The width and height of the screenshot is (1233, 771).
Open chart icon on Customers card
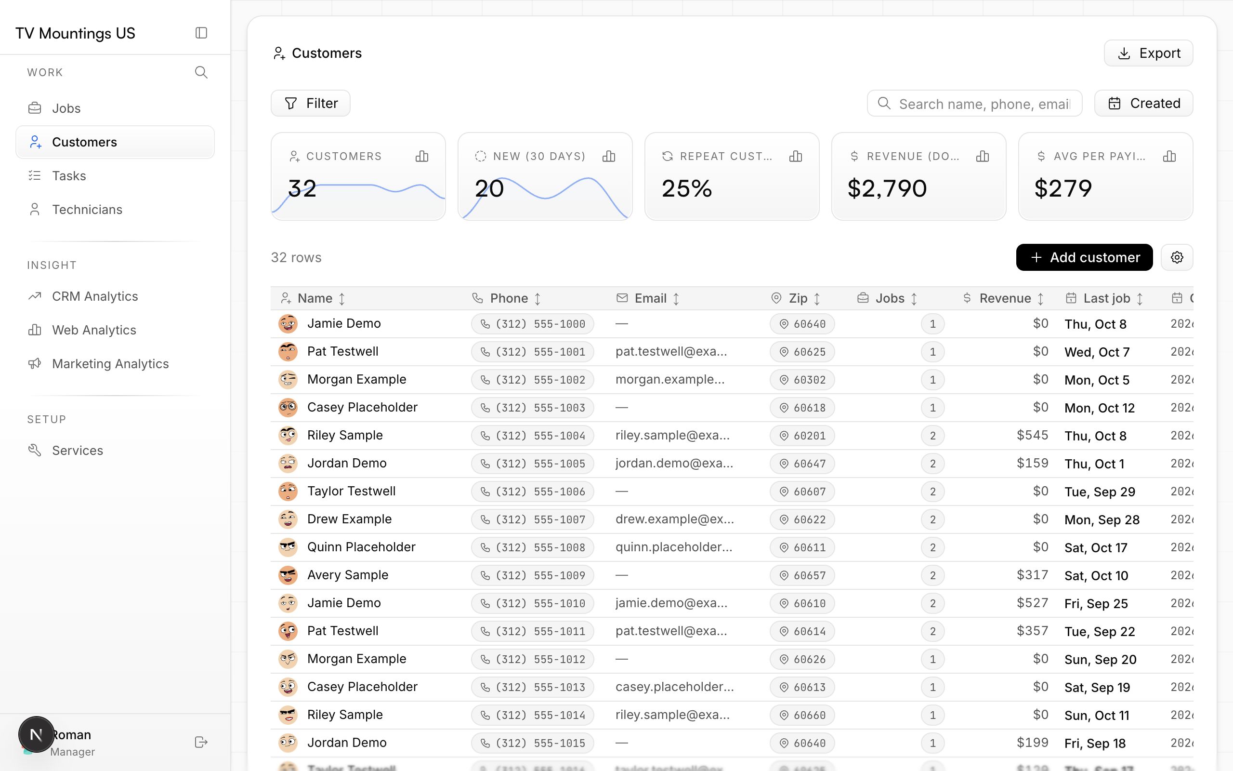pyautogui.click(x=422, y=157)
